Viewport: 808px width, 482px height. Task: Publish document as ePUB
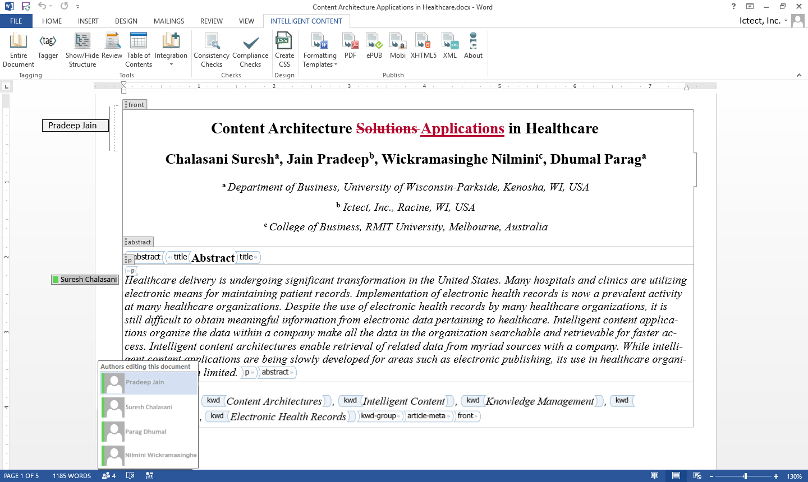pos(374,47)
